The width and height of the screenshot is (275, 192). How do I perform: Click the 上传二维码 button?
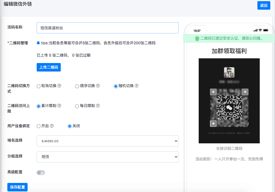tap(49, 67)
